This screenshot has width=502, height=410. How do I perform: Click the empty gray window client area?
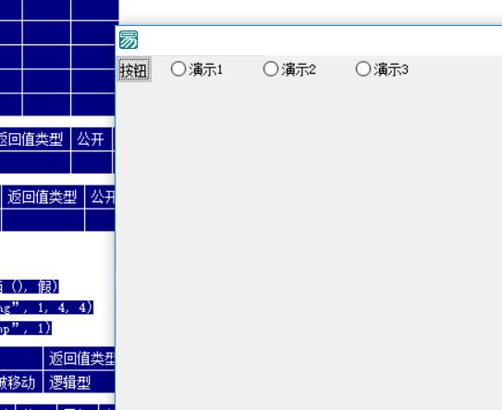click(309, 243)
